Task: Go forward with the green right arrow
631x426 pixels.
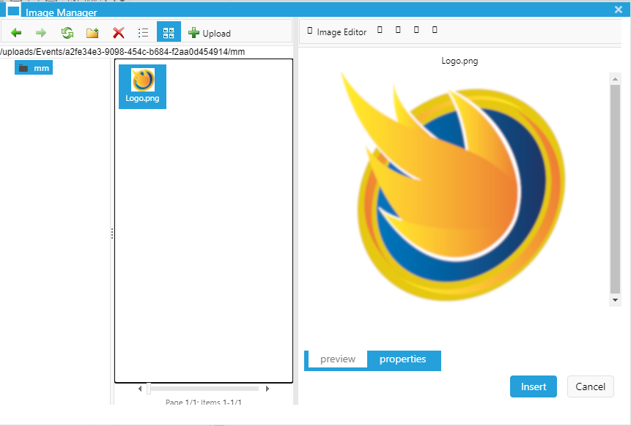Action: (x=41, y=32)
